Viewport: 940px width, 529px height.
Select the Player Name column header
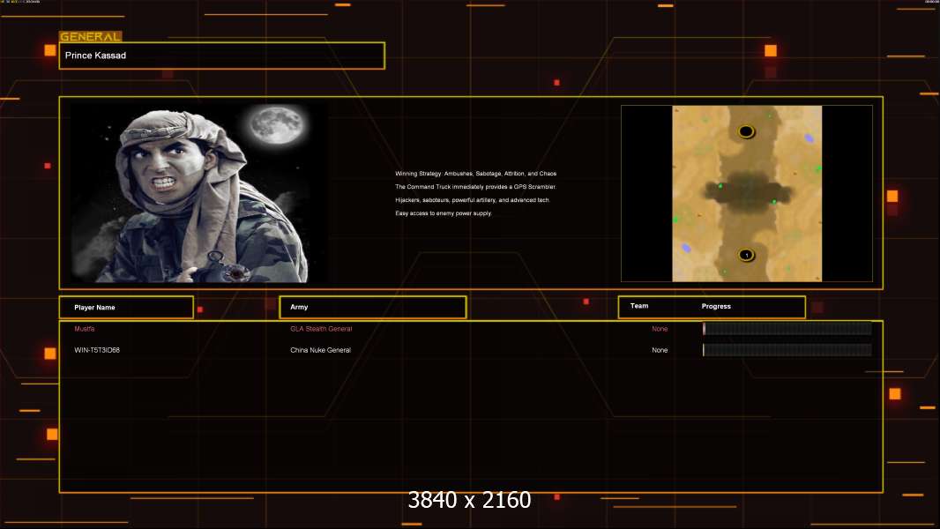94,308
